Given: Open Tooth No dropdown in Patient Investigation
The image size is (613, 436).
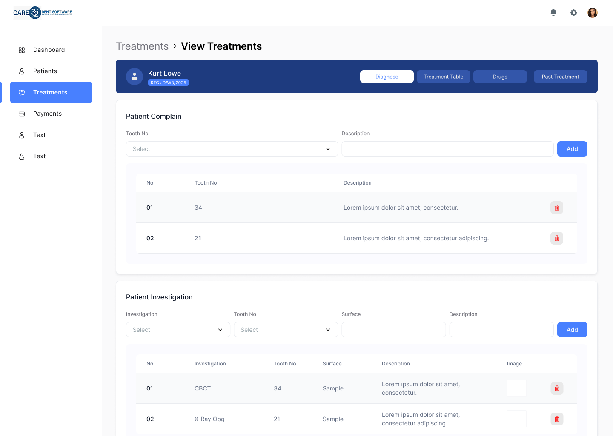Looking at the screenshot, I should pos(286,330).
